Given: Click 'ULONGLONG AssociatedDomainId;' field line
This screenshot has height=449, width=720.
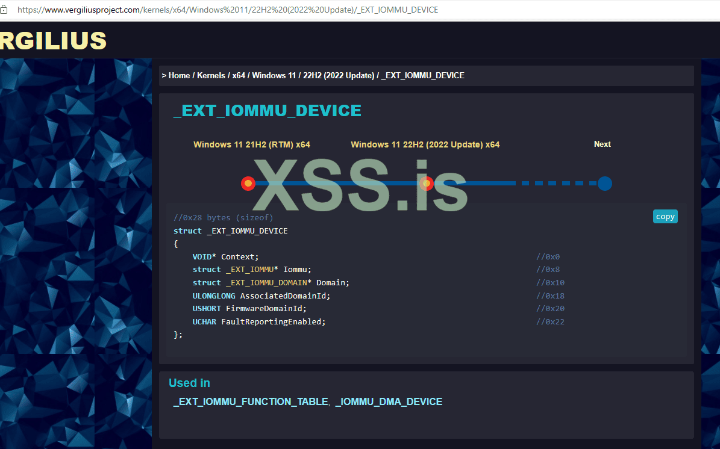Looking at the screenshot, I should [261, 296].
